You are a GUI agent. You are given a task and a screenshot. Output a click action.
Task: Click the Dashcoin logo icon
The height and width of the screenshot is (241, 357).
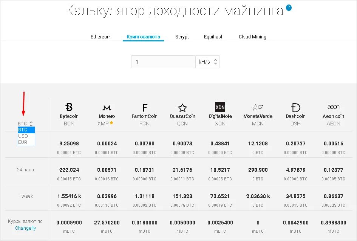(x=295, y=108)
